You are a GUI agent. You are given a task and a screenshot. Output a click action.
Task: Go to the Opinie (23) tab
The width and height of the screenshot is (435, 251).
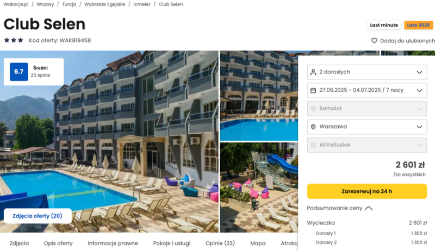tap(220, 243)
